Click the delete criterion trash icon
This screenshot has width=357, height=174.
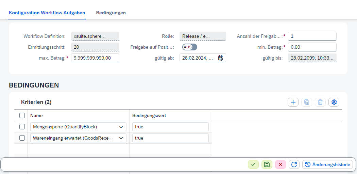tap(320, 102)
